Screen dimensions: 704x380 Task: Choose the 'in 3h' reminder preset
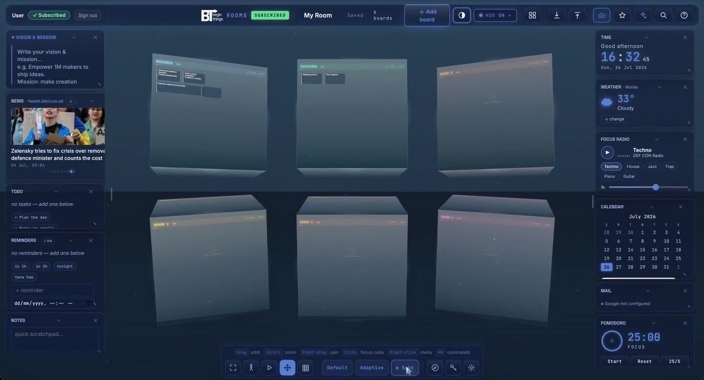[x=42, y=266]
